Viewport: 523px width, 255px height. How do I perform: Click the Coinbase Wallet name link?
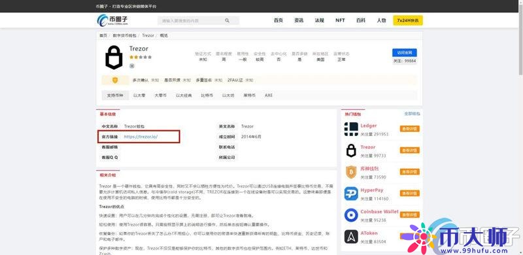tap(380, 212)
